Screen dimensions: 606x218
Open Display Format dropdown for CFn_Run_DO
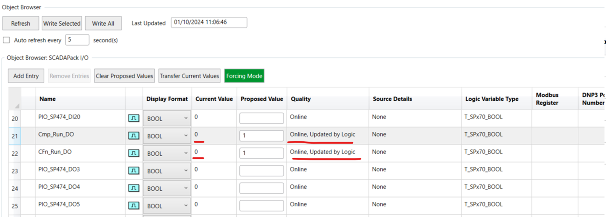[x=167, y=153]
